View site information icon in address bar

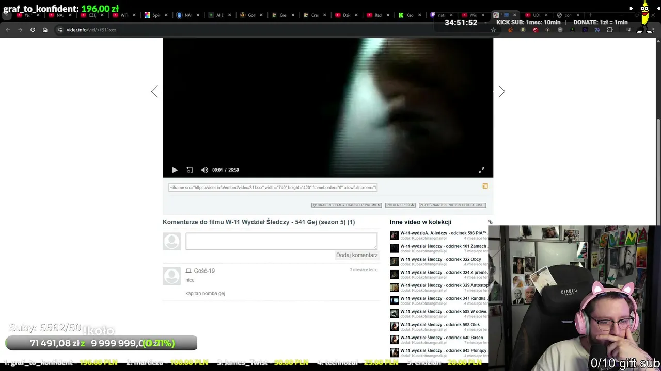click(59, 30)
